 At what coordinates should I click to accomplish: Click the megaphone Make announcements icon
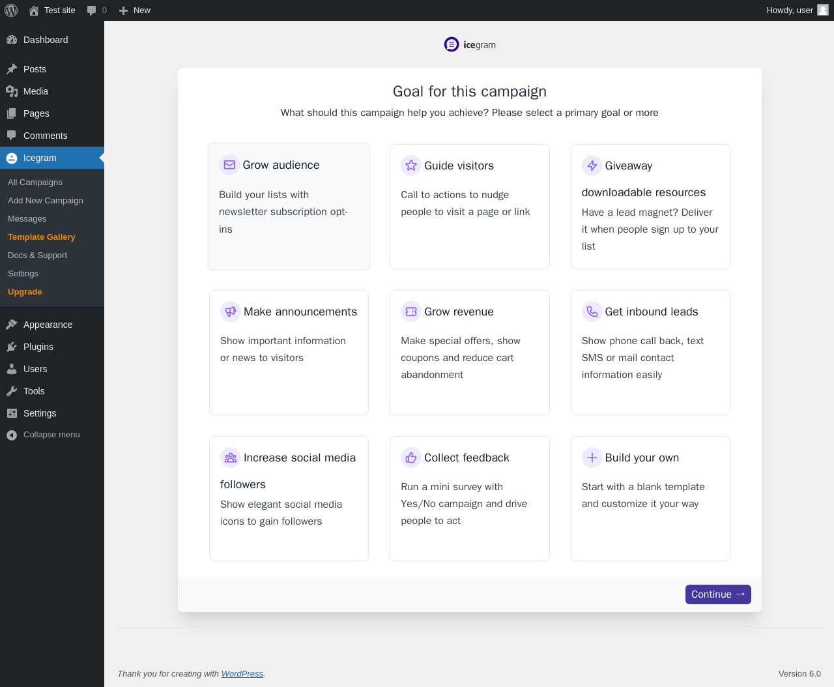231,312
